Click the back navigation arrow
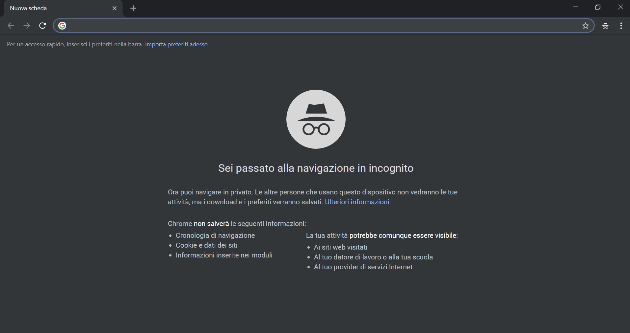The height and width of the screenshot is (333, 630). 11,26
